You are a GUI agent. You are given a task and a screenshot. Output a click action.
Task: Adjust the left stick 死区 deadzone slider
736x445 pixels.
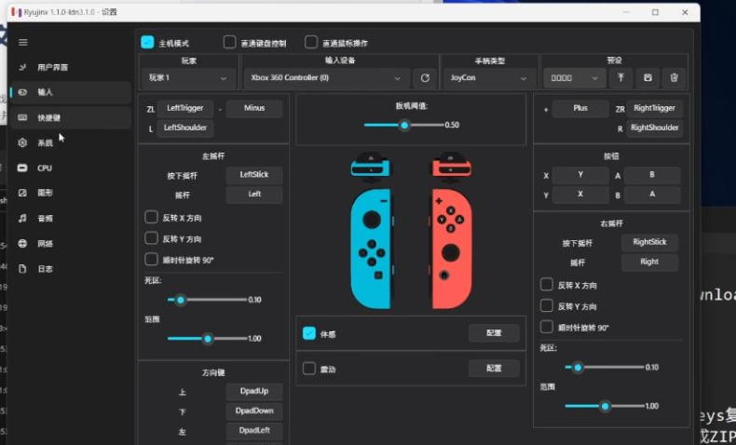207,300
